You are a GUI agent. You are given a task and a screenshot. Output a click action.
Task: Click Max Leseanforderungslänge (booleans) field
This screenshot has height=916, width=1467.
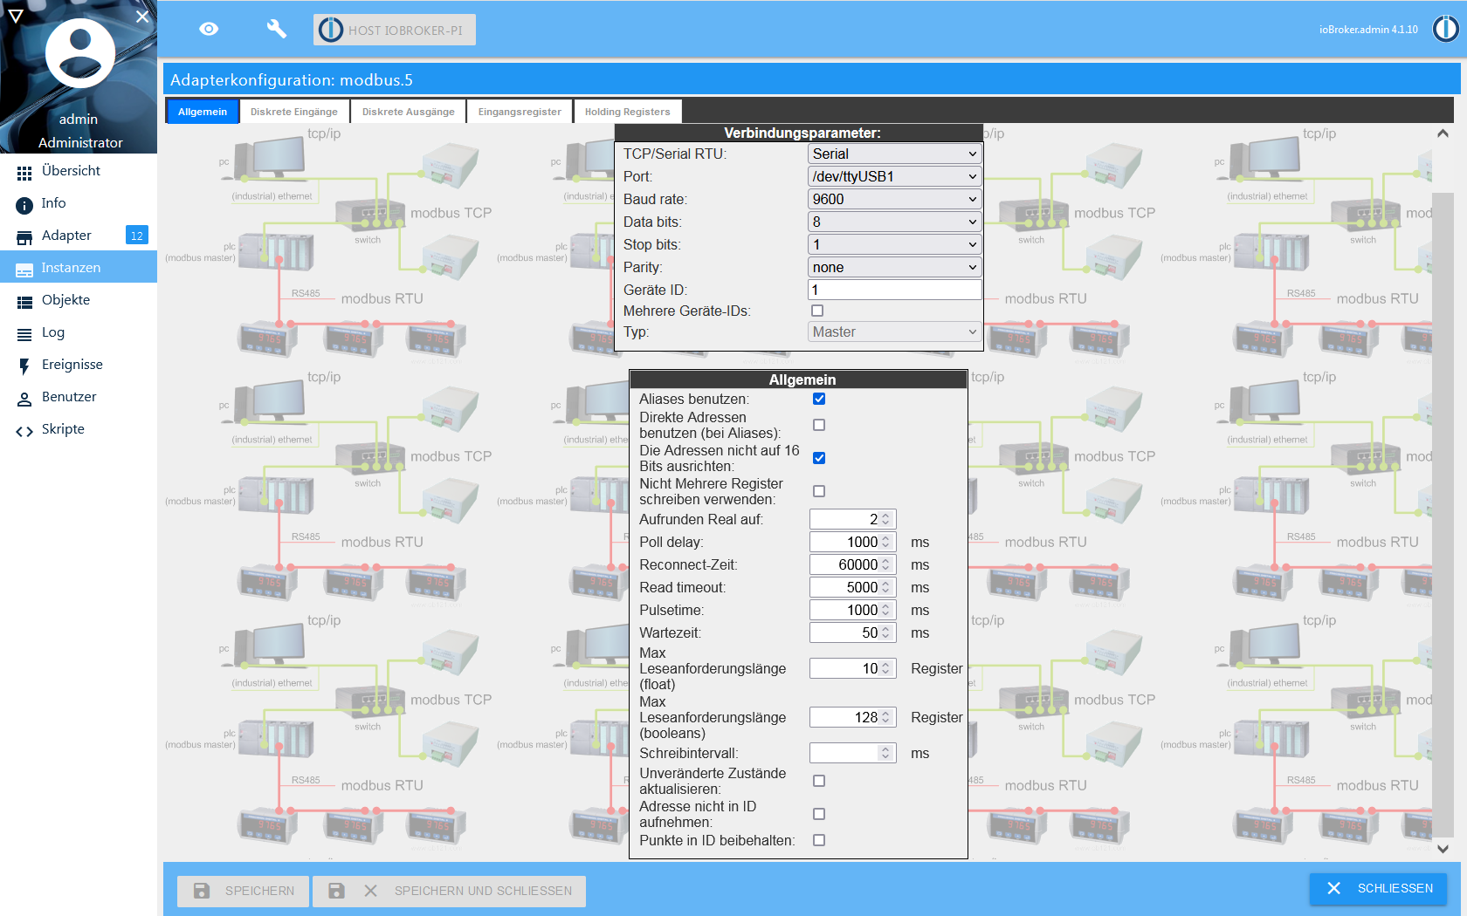pyautogui.click(x=853, y=717)
